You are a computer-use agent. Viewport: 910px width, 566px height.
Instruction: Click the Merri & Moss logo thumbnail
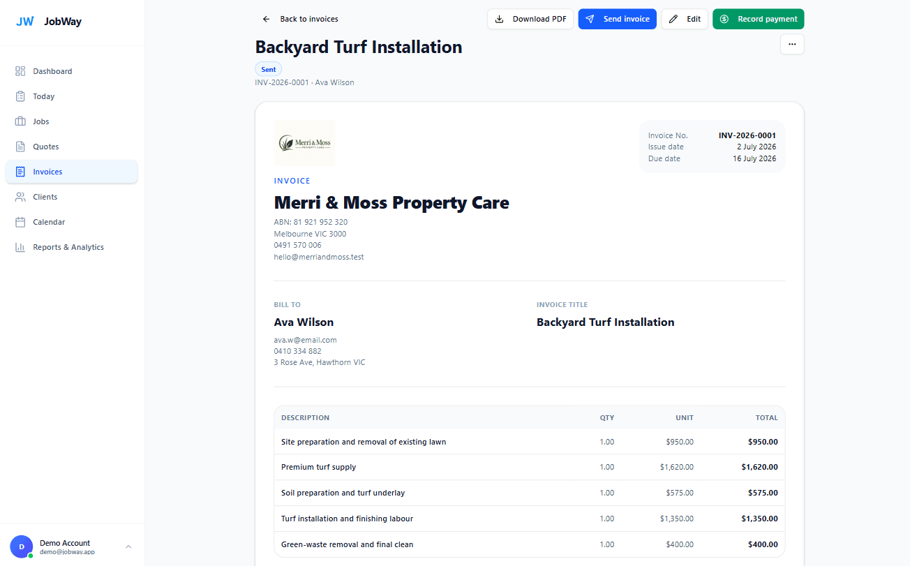point(304,143)
